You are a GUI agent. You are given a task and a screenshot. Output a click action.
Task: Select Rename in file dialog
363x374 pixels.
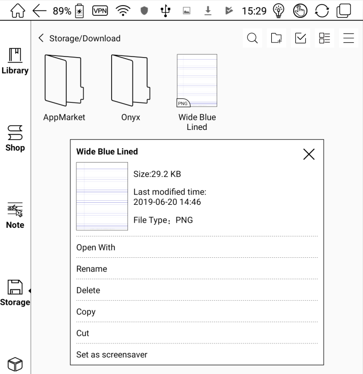pyautogui.click(x=197, y=269)
